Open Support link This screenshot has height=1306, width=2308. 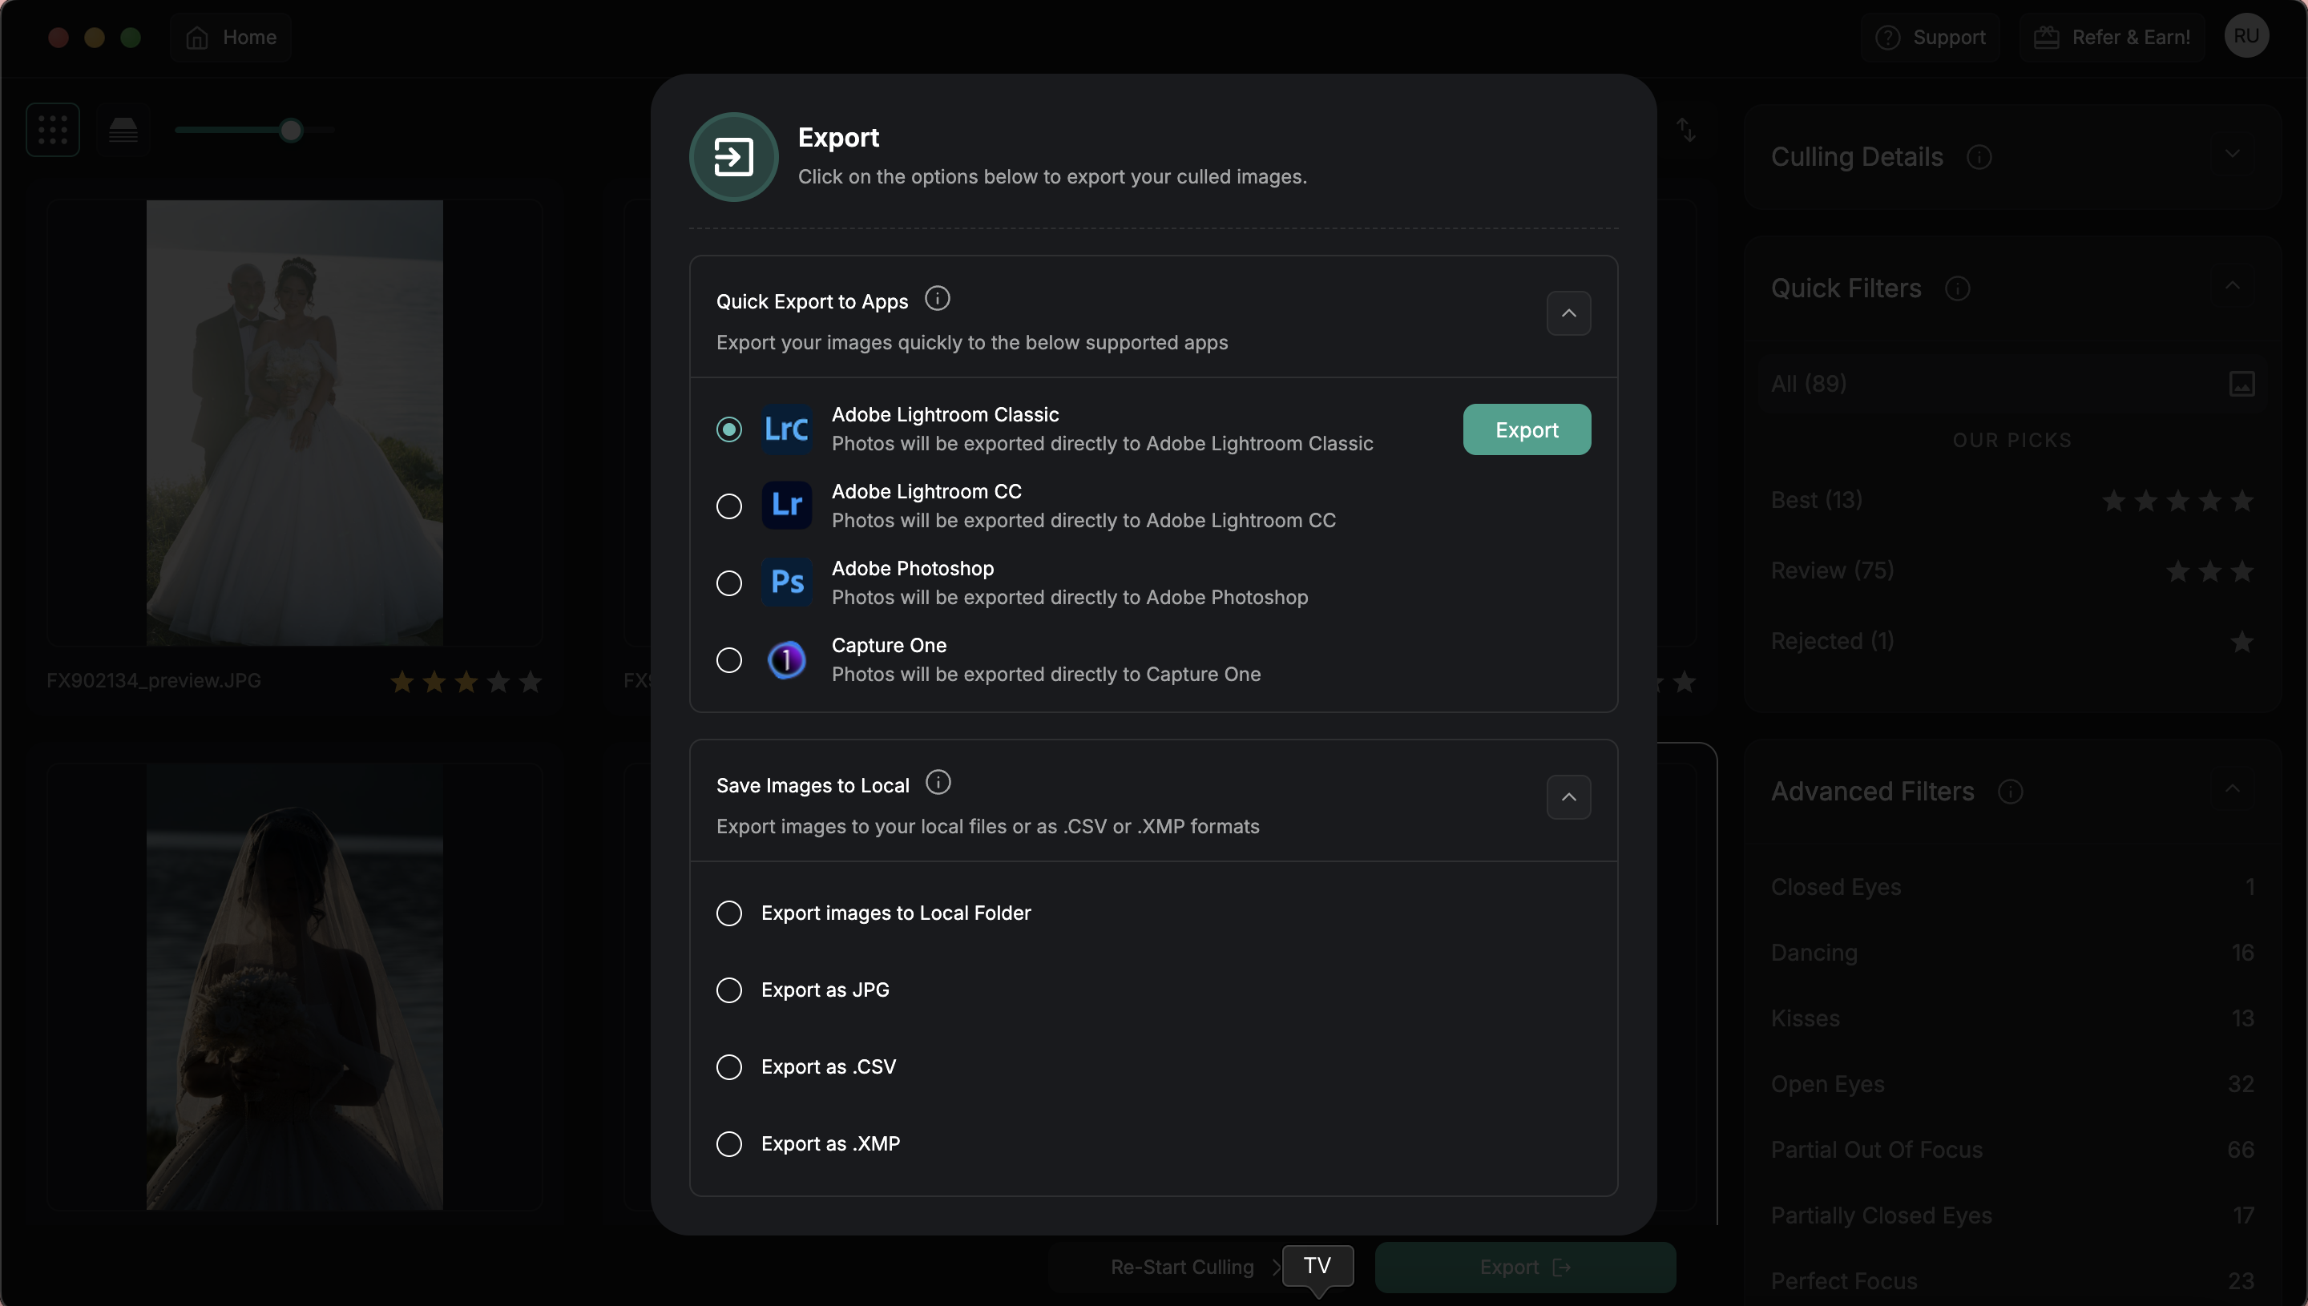tap(1931, 37)
